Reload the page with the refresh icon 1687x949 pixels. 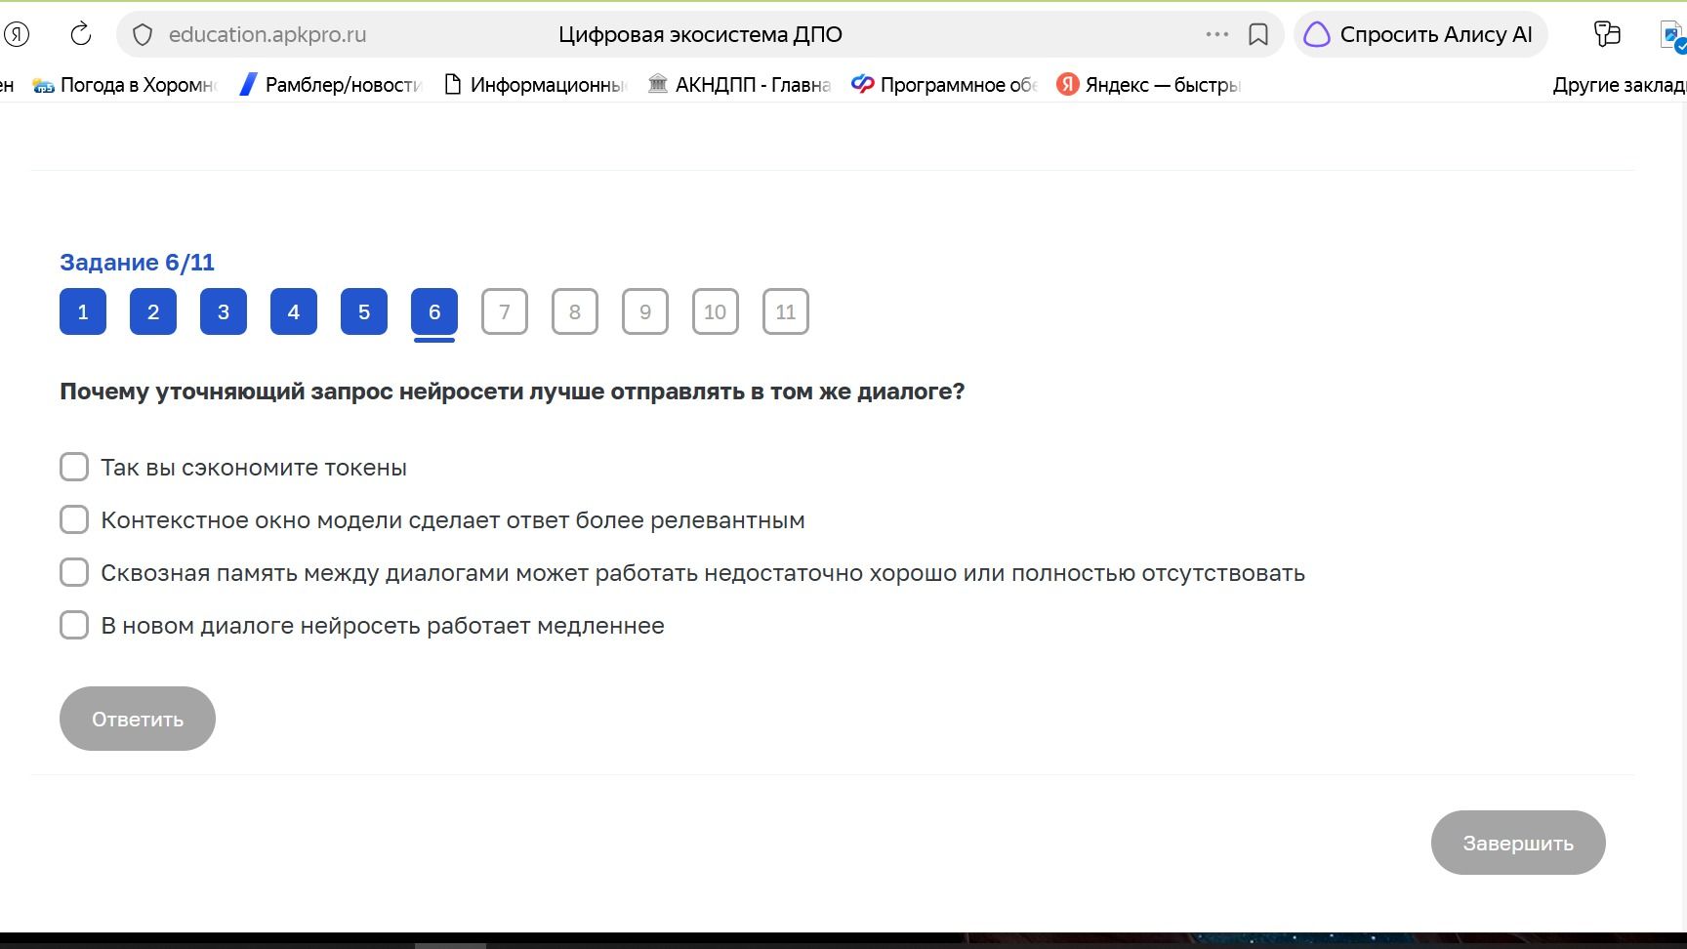(81, 34)
